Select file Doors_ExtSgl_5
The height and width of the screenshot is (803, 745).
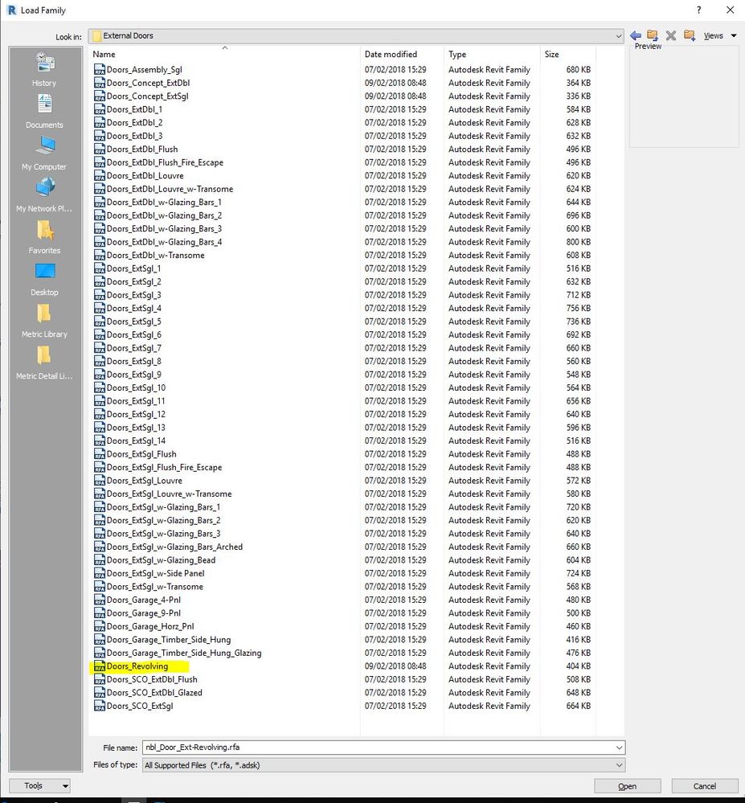pyautogui.click(x=133, y=322)
